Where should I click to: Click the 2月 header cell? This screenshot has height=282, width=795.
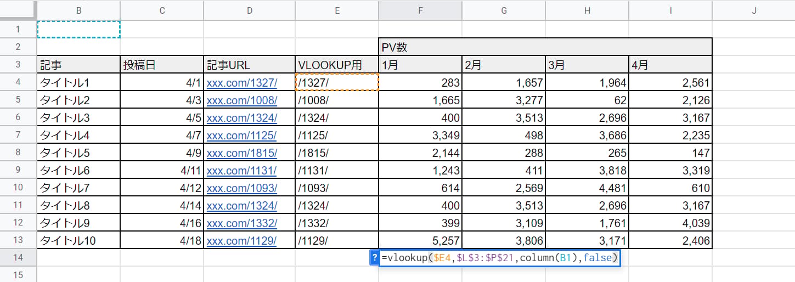click(504, 64)
